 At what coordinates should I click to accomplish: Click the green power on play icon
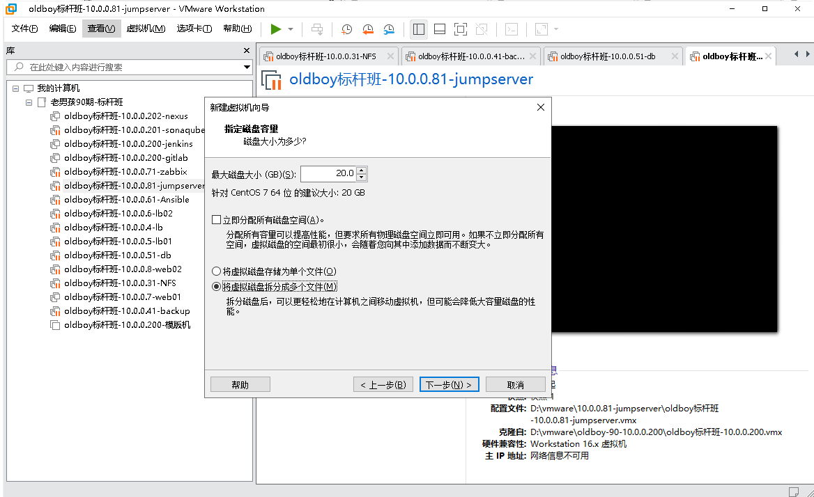pyautogui.click(x=276, y=29)
